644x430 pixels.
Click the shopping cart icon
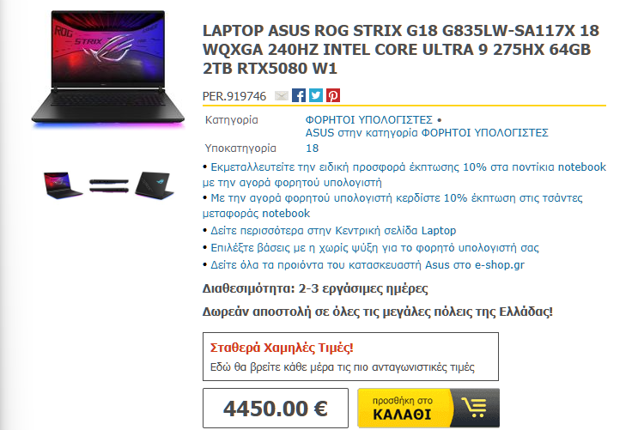pos(475,408)
